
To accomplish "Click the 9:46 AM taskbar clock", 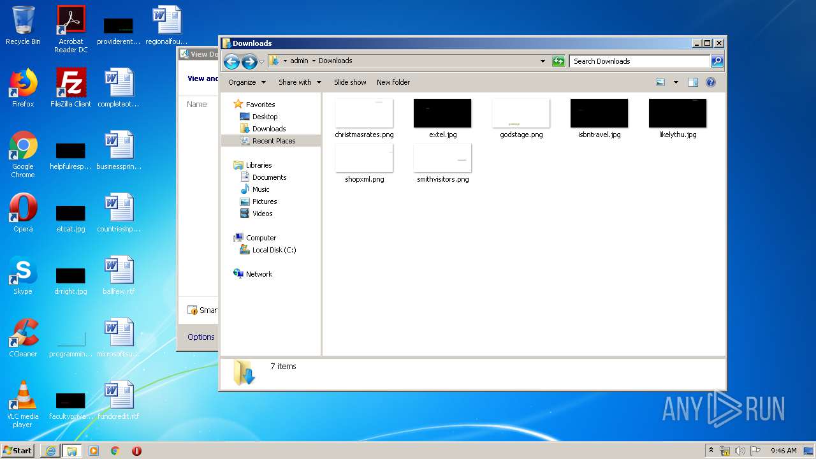I will (x=783, y=451).
